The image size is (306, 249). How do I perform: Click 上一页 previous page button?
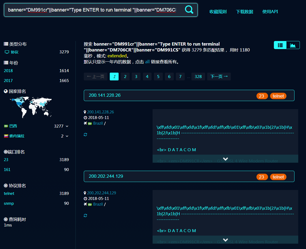click(x=96, y=76)
